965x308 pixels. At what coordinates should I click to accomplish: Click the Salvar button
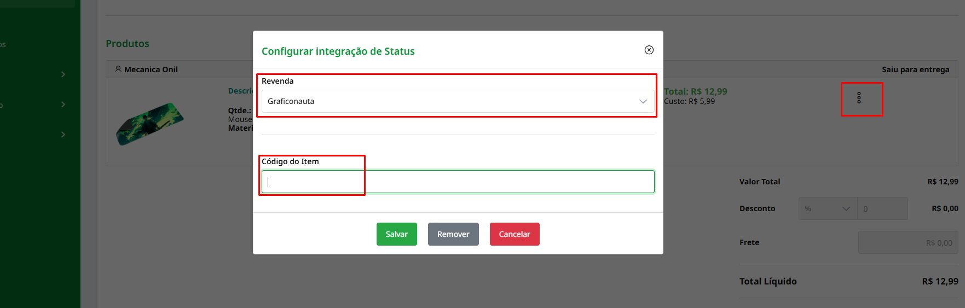tap(397, 234)
